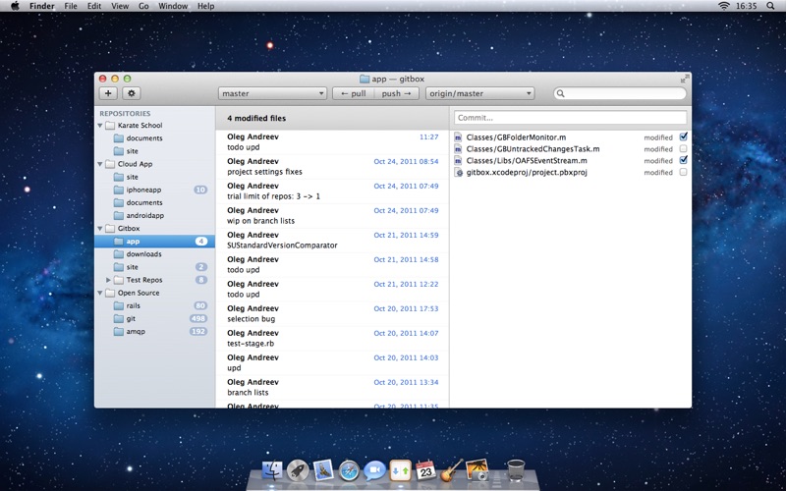This screenshot has height=491, width=786.
Task: Open the Calendar icon in Dock
Action: tap(426, 470)
